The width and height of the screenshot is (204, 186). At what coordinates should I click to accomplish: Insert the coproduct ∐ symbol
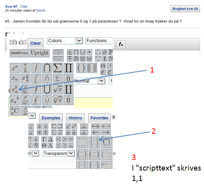(68, 90)
